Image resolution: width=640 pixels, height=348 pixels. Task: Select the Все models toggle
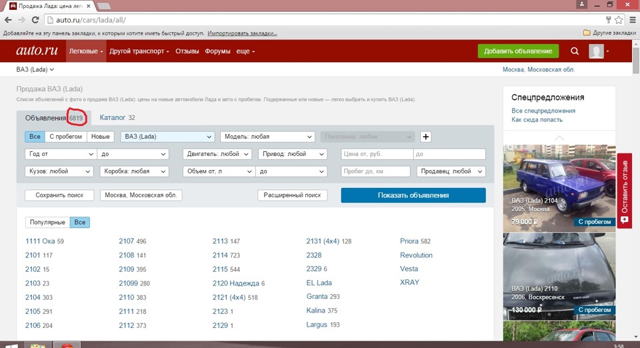tap(79, 223)
